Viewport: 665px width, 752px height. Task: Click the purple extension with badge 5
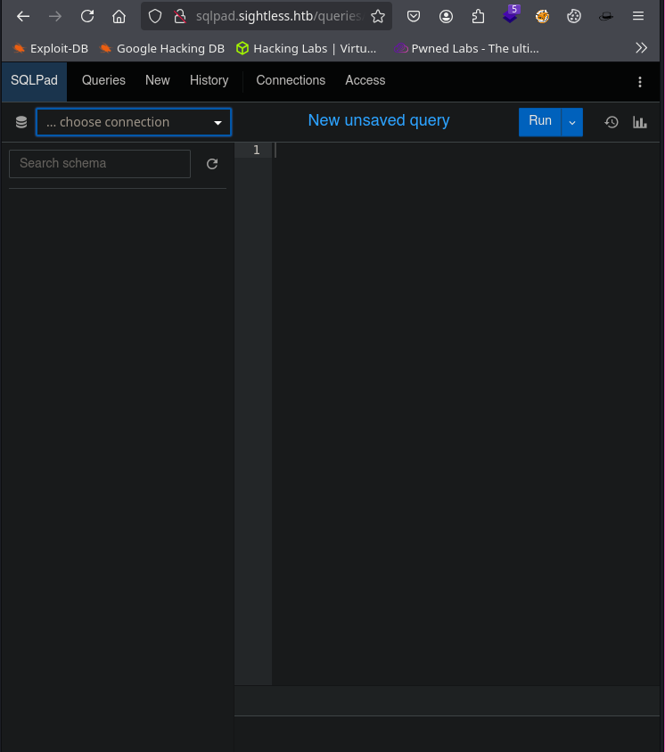[511, 15]
